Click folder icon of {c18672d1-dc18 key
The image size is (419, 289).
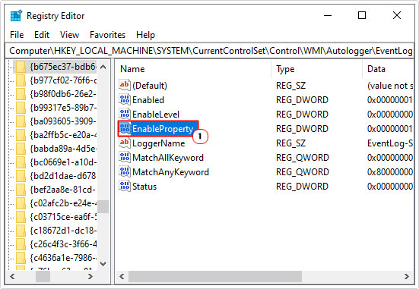(x=21, y=231)
